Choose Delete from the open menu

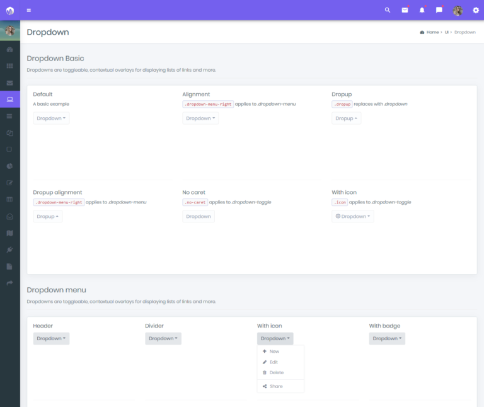tap(280, 372)
